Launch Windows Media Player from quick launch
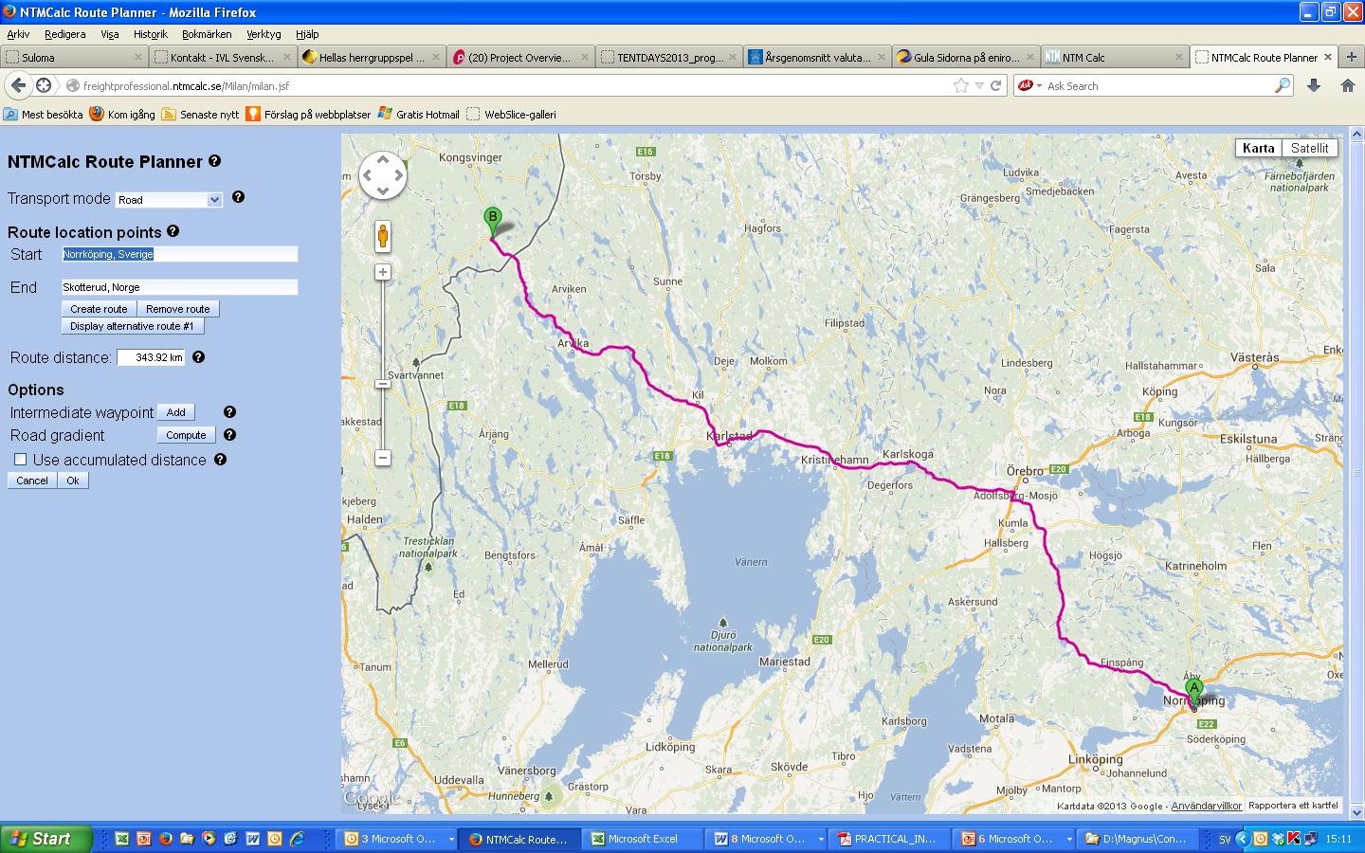Screen dimensions: 1365x853 [x=209, y=839]
